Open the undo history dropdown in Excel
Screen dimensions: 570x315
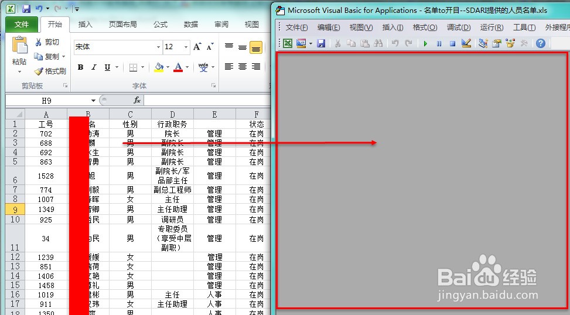(47, 9)
